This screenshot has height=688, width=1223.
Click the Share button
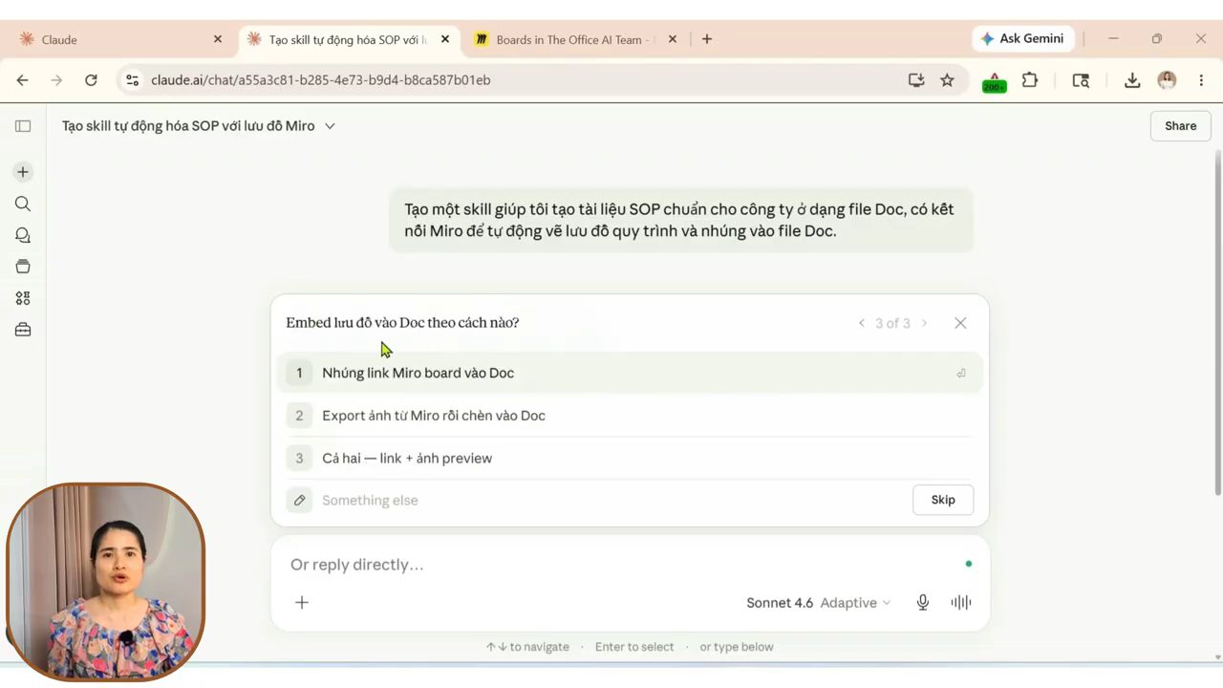coord(1180,126)
